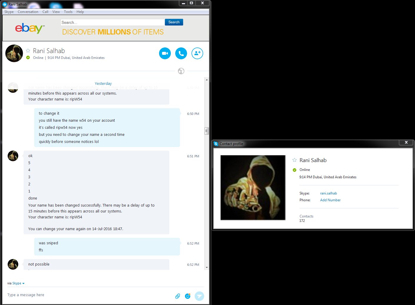Image resolution: width=415 pixels, height=305 pixels.
Task: Open the emoticon picker
Action: pos(188,296)
